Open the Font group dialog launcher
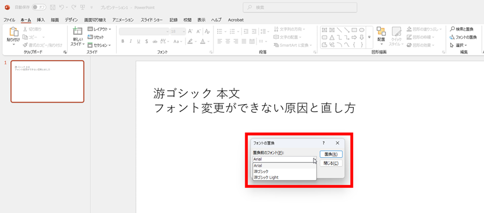Viewport: 484px width, 213px height. tap(211, 53)
